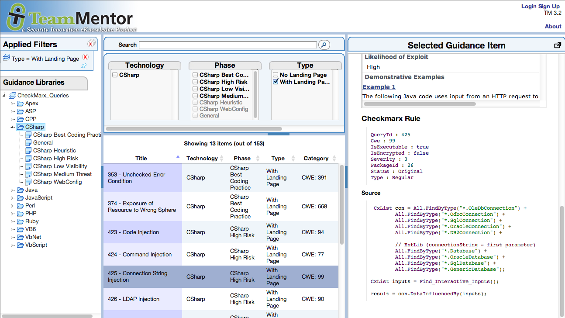The width and height of the screenshot is (565, 318).
Task: Click the pin icon in Applied Filters
Action: tap(84, 66)
